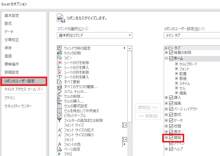This screenshot has width=220, height=156.
Task: Collapse the ホーム tree node
Action: click(166, 58)
